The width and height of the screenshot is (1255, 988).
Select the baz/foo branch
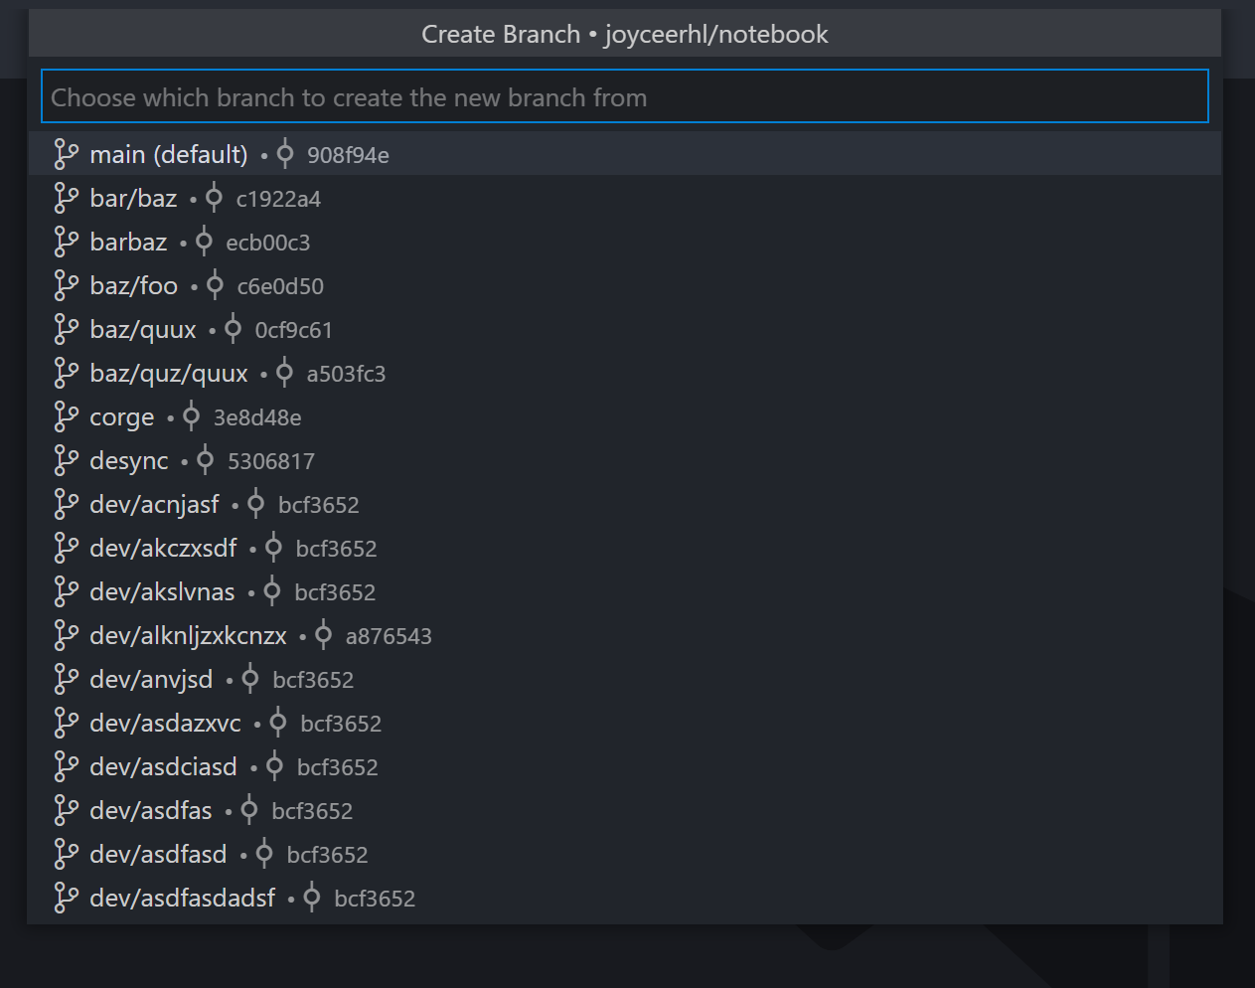133,285
